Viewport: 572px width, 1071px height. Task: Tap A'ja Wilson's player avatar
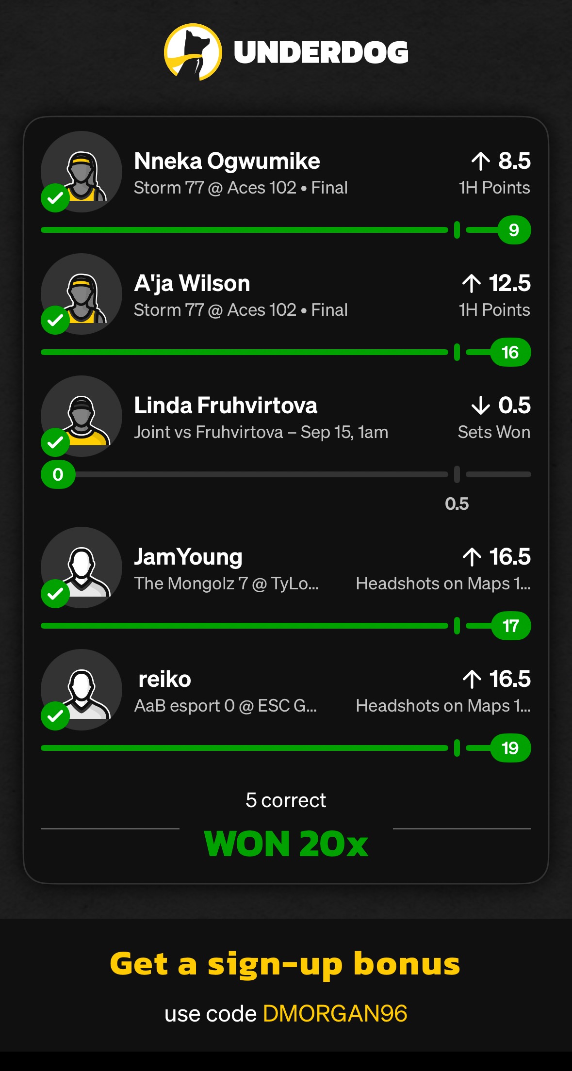click(x=82, y=294)
